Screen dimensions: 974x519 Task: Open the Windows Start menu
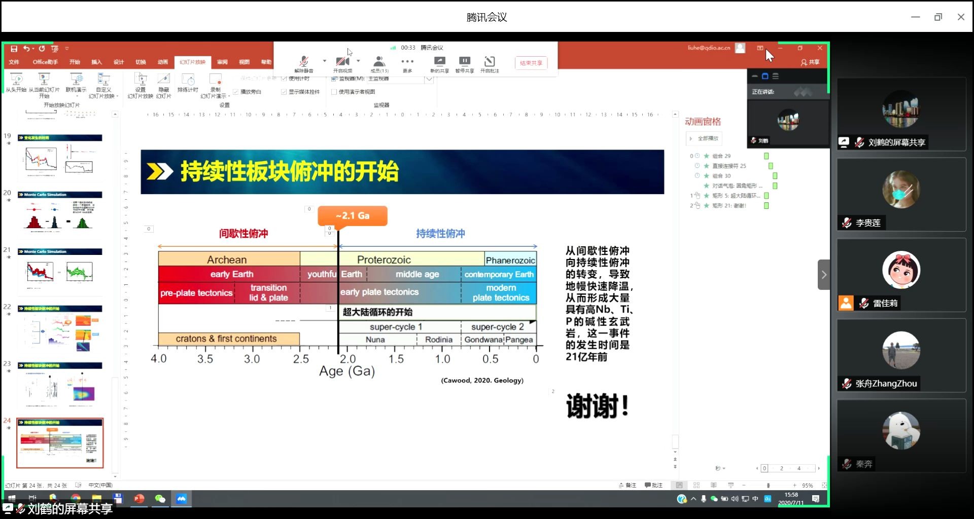click(x=12, y=499)
